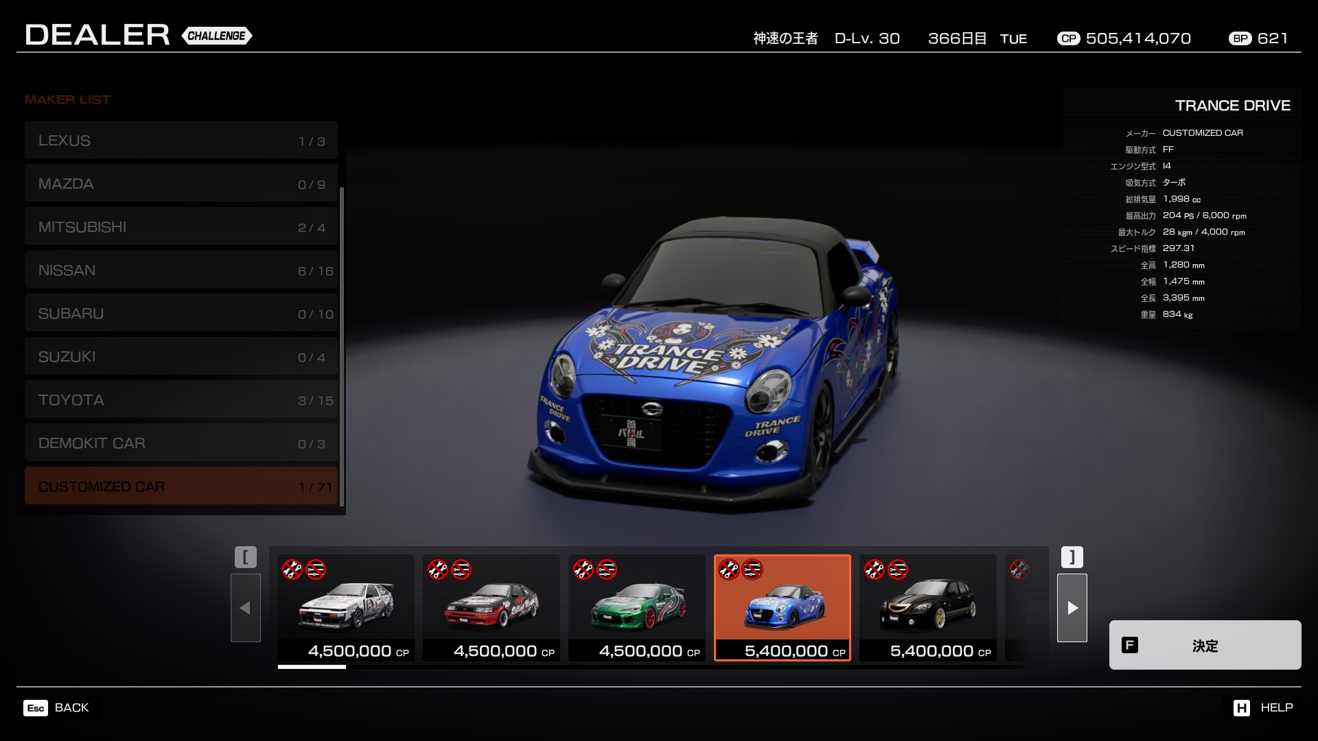Choose SUBARU from the maker list
The image size is (1318, 741).
tap(181, 313)
